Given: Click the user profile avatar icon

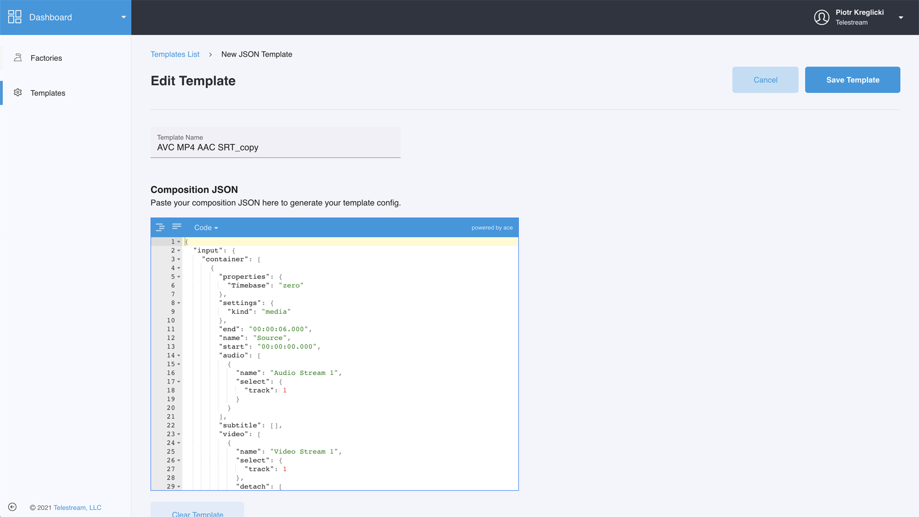Looking at the screenshot, I should coord(822,17).
